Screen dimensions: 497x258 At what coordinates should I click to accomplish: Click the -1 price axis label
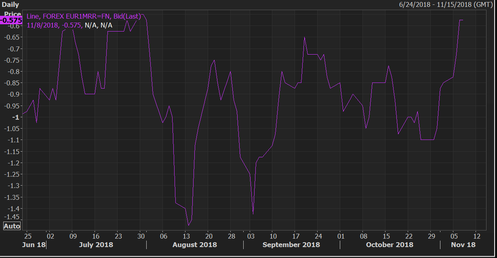16,117
